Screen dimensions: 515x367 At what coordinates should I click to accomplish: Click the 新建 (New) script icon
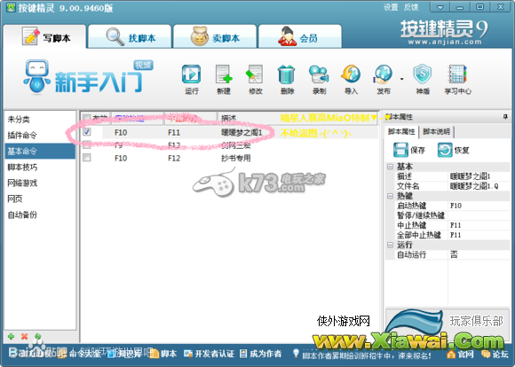[224, 74]
